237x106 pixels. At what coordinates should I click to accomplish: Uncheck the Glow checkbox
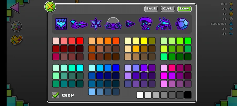[56, 95]
